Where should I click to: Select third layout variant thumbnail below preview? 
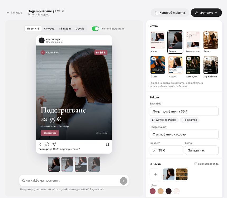(x=81, y=164)
